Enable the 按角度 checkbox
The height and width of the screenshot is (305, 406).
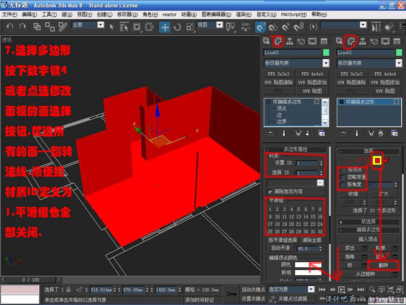click(x=342, y=184)
